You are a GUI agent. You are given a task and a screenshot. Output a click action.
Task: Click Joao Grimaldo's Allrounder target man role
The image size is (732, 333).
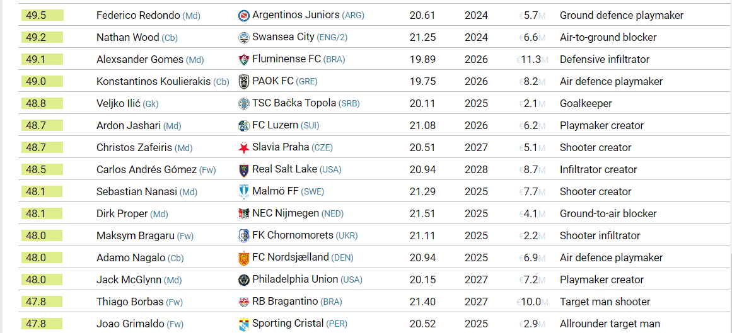coord(610,324)
